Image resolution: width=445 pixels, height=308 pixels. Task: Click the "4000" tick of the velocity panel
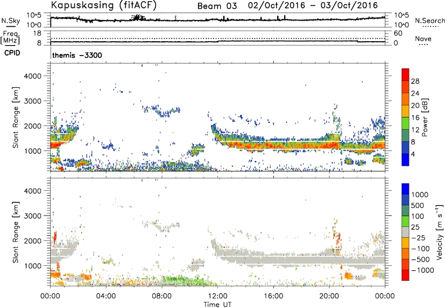(33, 191)
